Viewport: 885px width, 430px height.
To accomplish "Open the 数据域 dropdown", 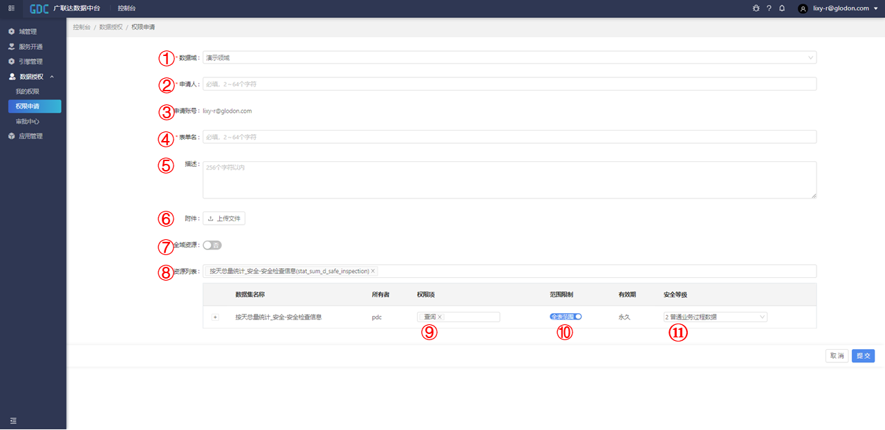I will point(509,57).
